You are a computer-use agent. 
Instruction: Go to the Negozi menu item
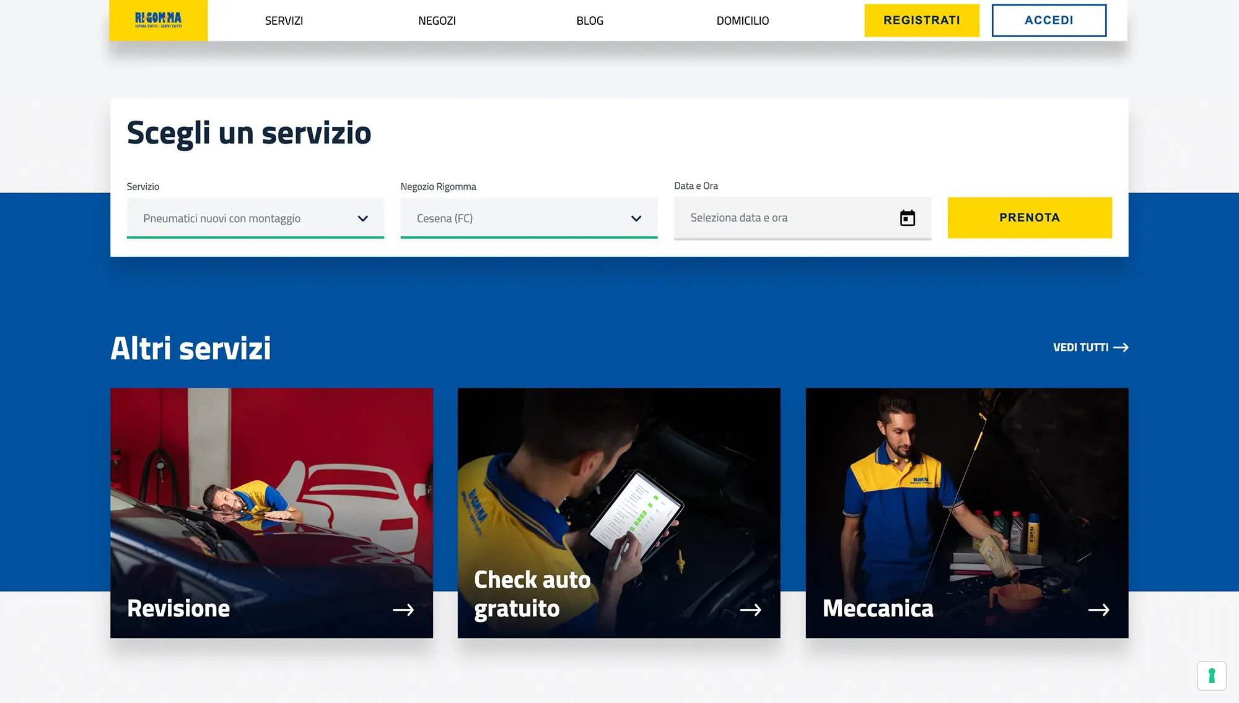click(437, 20)
